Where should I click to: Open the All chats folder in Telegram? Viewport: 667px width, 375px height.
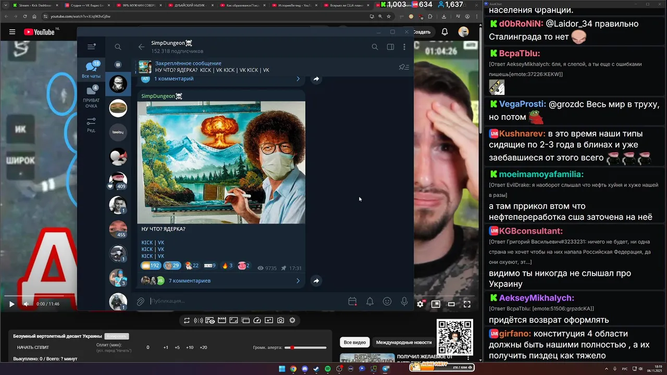[91, 70]
